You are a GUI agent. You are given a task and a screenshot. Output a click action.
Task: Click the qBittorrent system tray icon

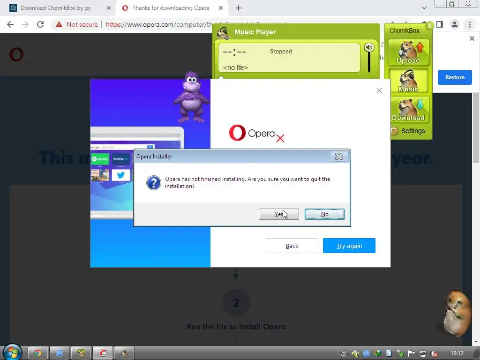coord(367,353)
